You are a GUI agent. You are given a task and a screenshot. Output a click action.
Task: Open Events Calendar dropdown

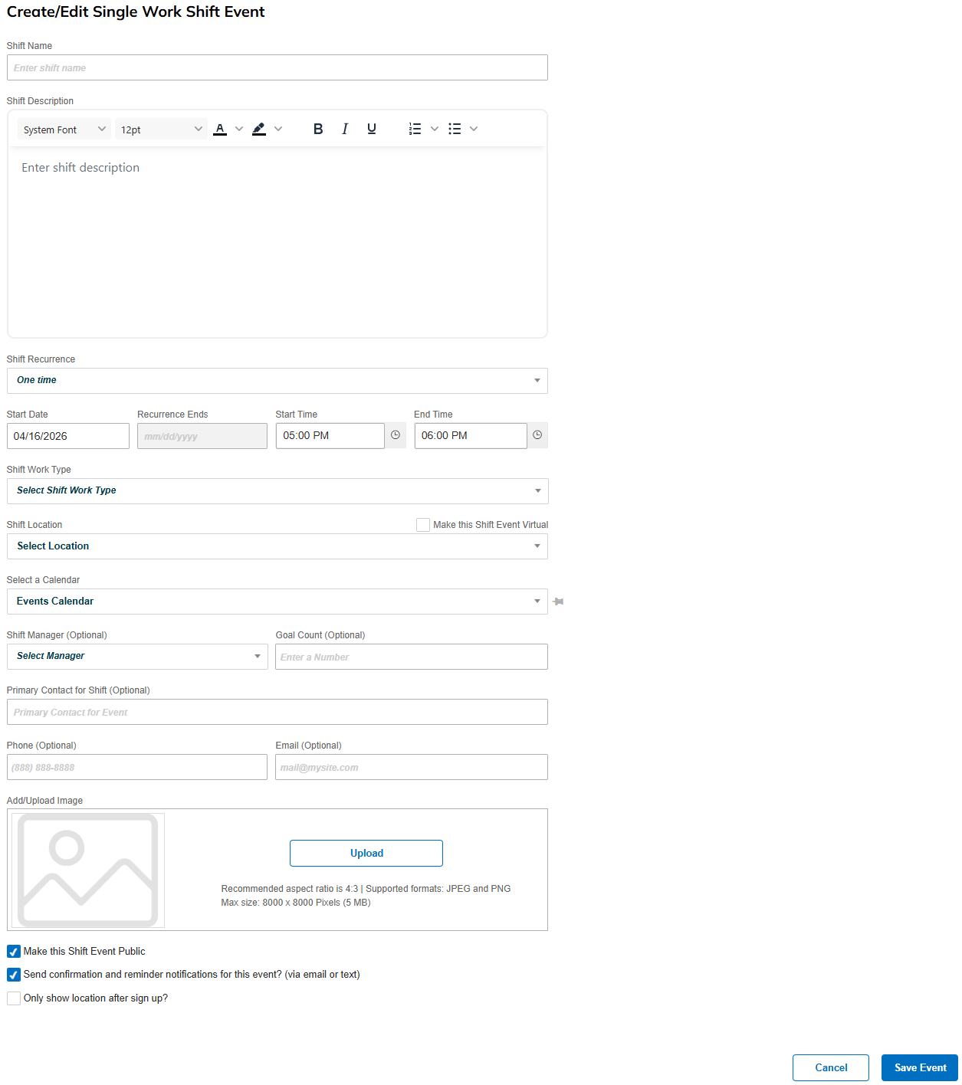(x=277, y=602)
